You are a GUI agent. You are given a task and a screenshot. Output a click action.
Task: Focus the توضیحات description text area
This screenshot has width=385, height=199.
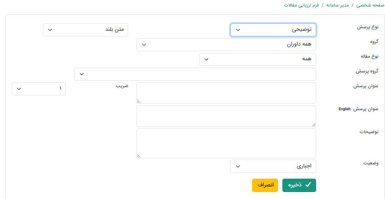(x=226, y=143)
